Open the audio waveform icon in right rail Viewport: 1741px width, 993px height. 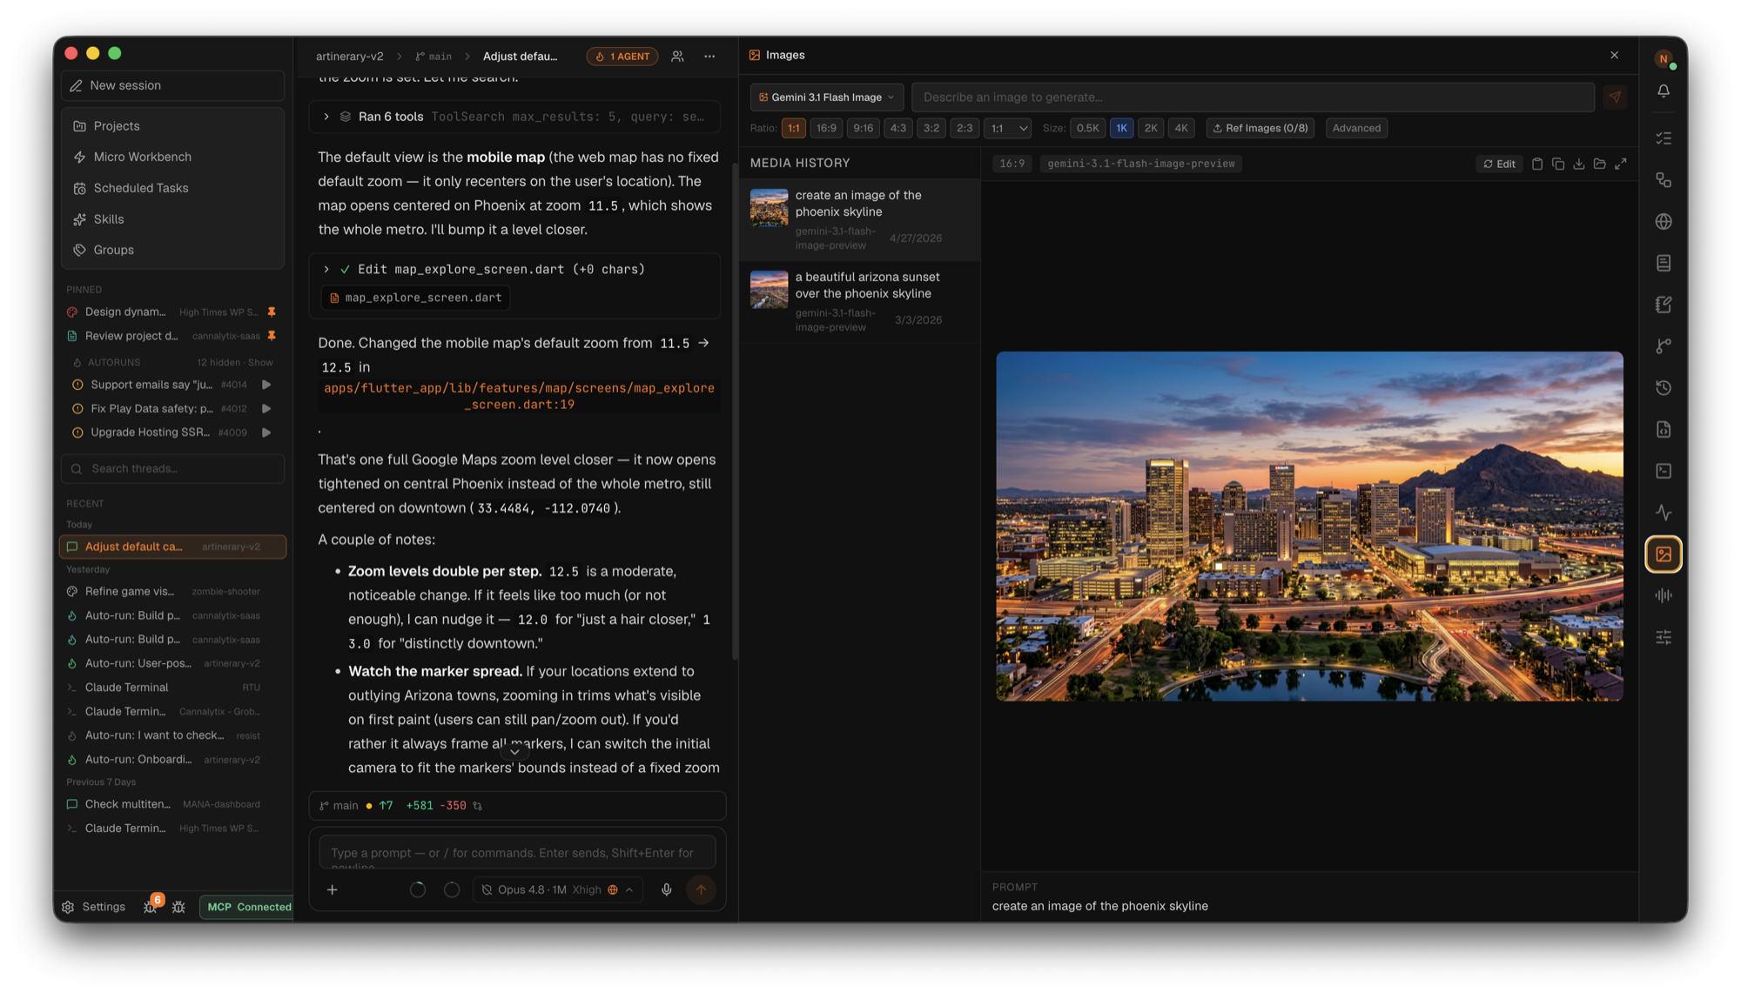tap(1664, 596)
